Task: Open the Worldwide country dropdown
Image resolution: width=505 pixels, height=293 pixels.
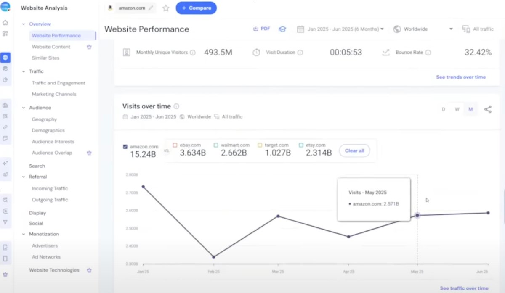Action: (423, 29)
